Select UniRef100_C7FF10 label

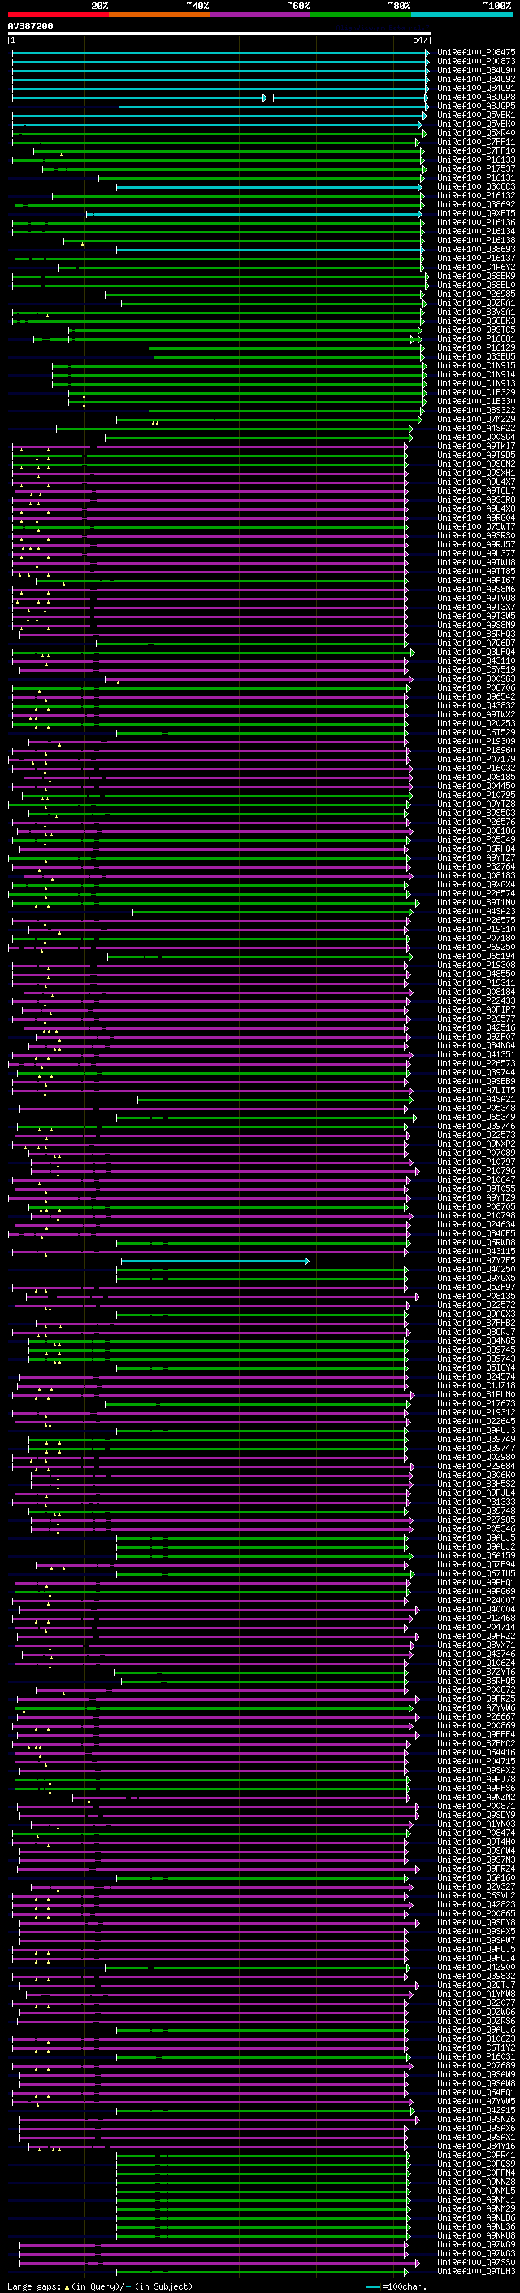pos(476,150)
